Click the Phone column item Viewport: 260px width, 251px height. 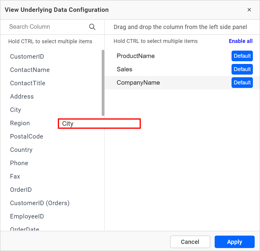[19, 163]
